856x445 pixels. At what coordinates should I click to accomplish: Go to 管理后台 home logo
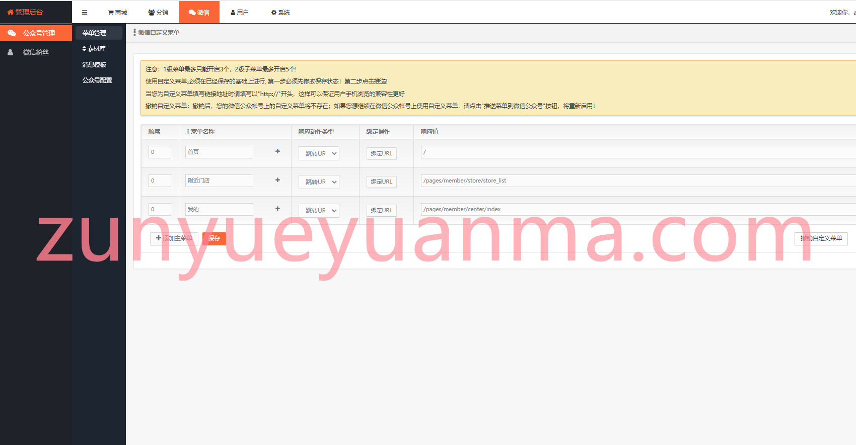click(x=25, y=12)
